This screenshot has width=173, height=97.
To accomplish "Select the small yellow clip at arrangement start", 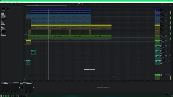I will 28,42.
